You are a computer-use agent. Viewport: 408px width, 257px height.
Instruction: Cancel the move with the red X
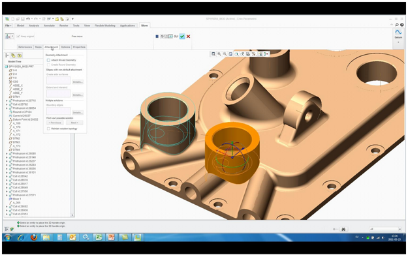[x=188, y=37]
